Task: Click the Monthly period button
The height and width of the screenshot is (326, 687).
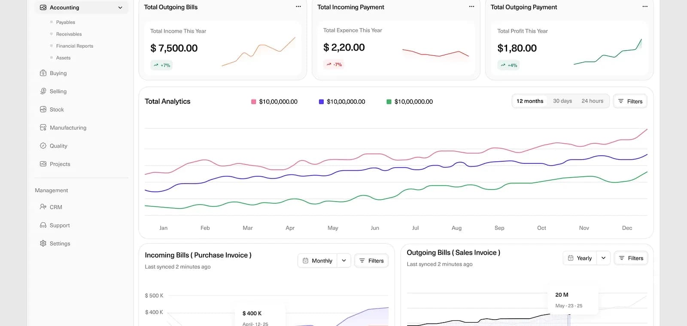Action: tap(318, 261)
